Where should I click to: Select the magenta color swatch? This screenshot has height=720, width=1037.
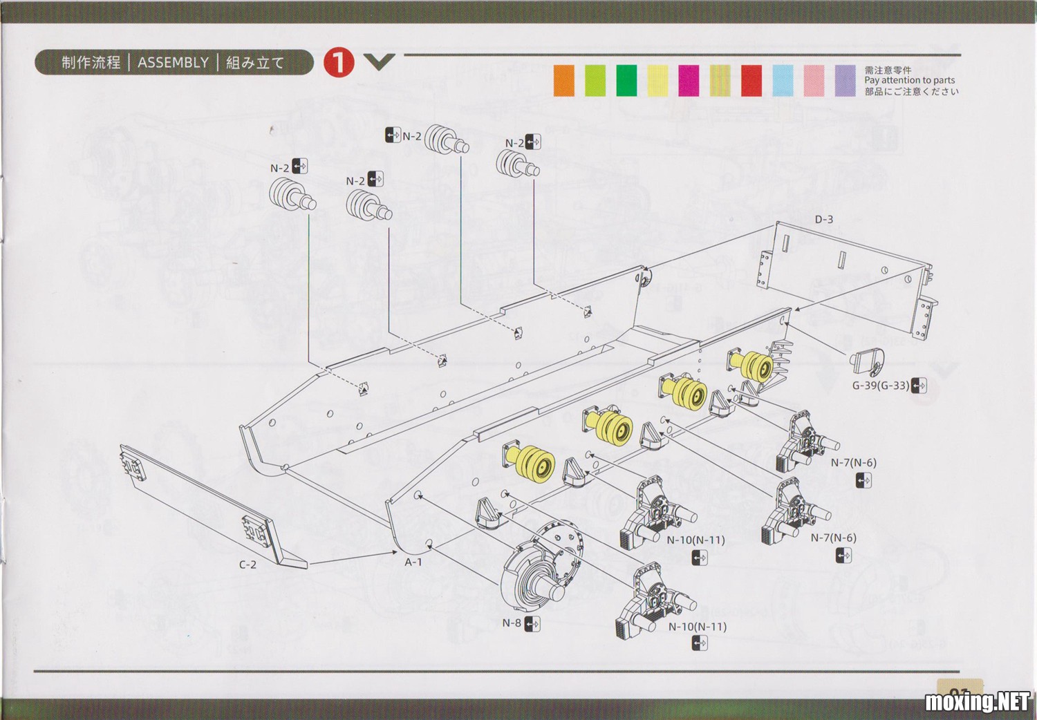tap(689, 80)
